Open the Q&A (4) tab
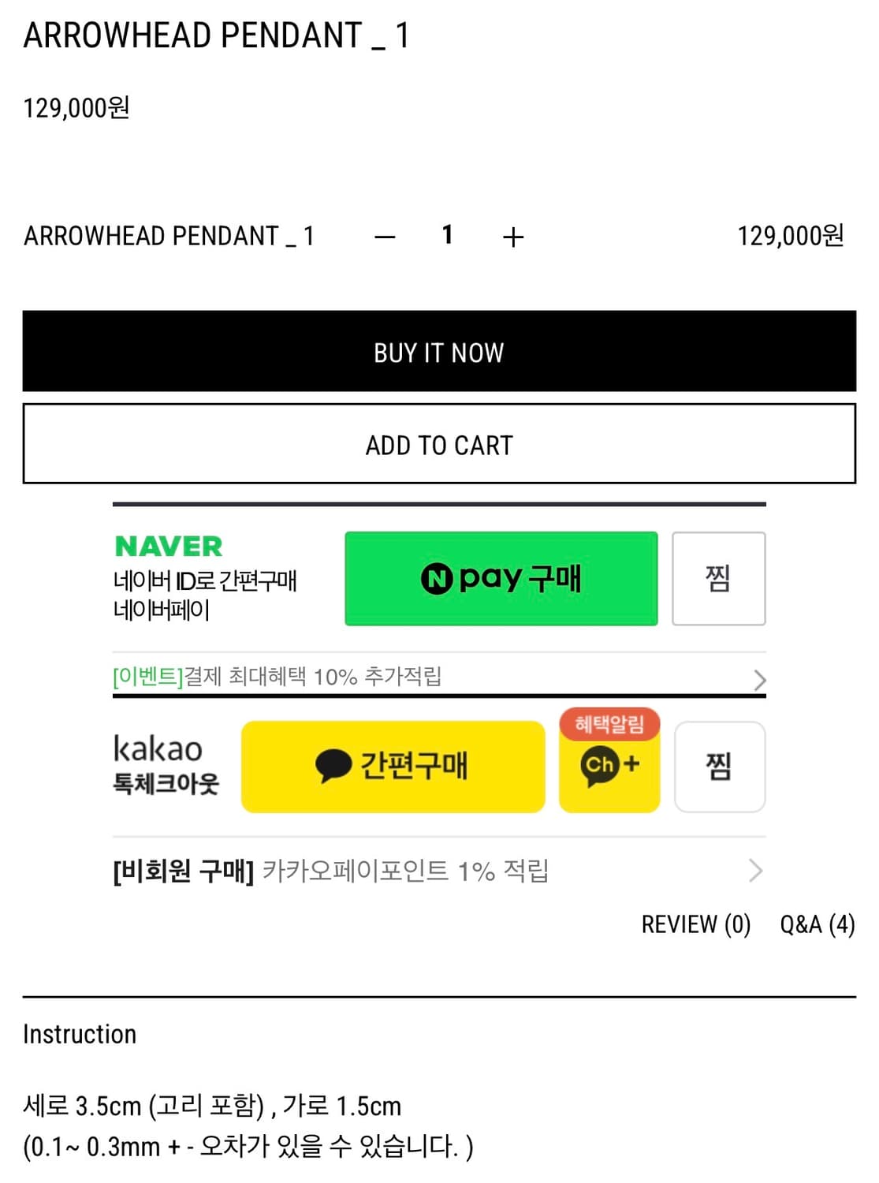 tap(817, 924)
